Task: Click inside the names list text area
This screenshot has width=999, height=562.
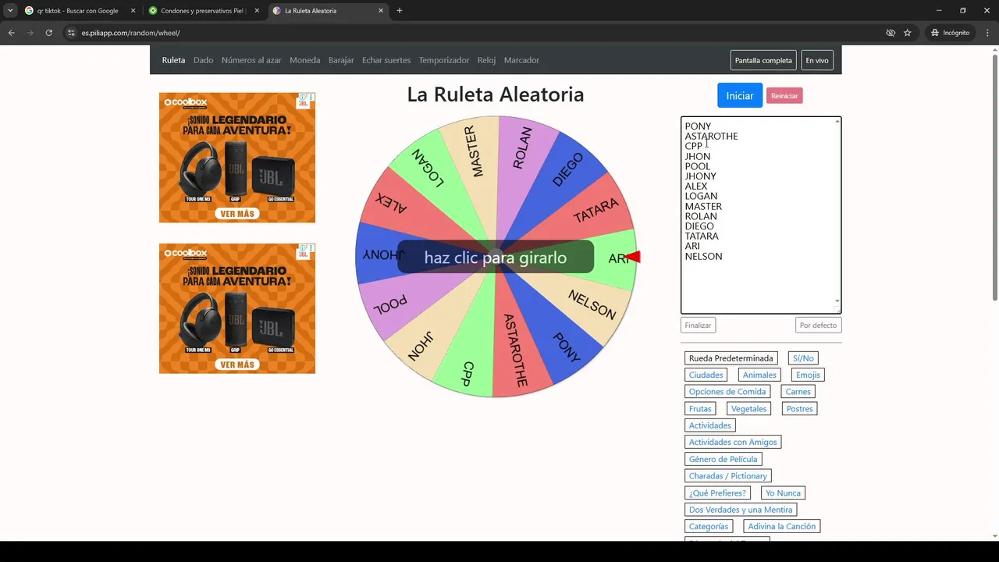Action: click(761, 215)
